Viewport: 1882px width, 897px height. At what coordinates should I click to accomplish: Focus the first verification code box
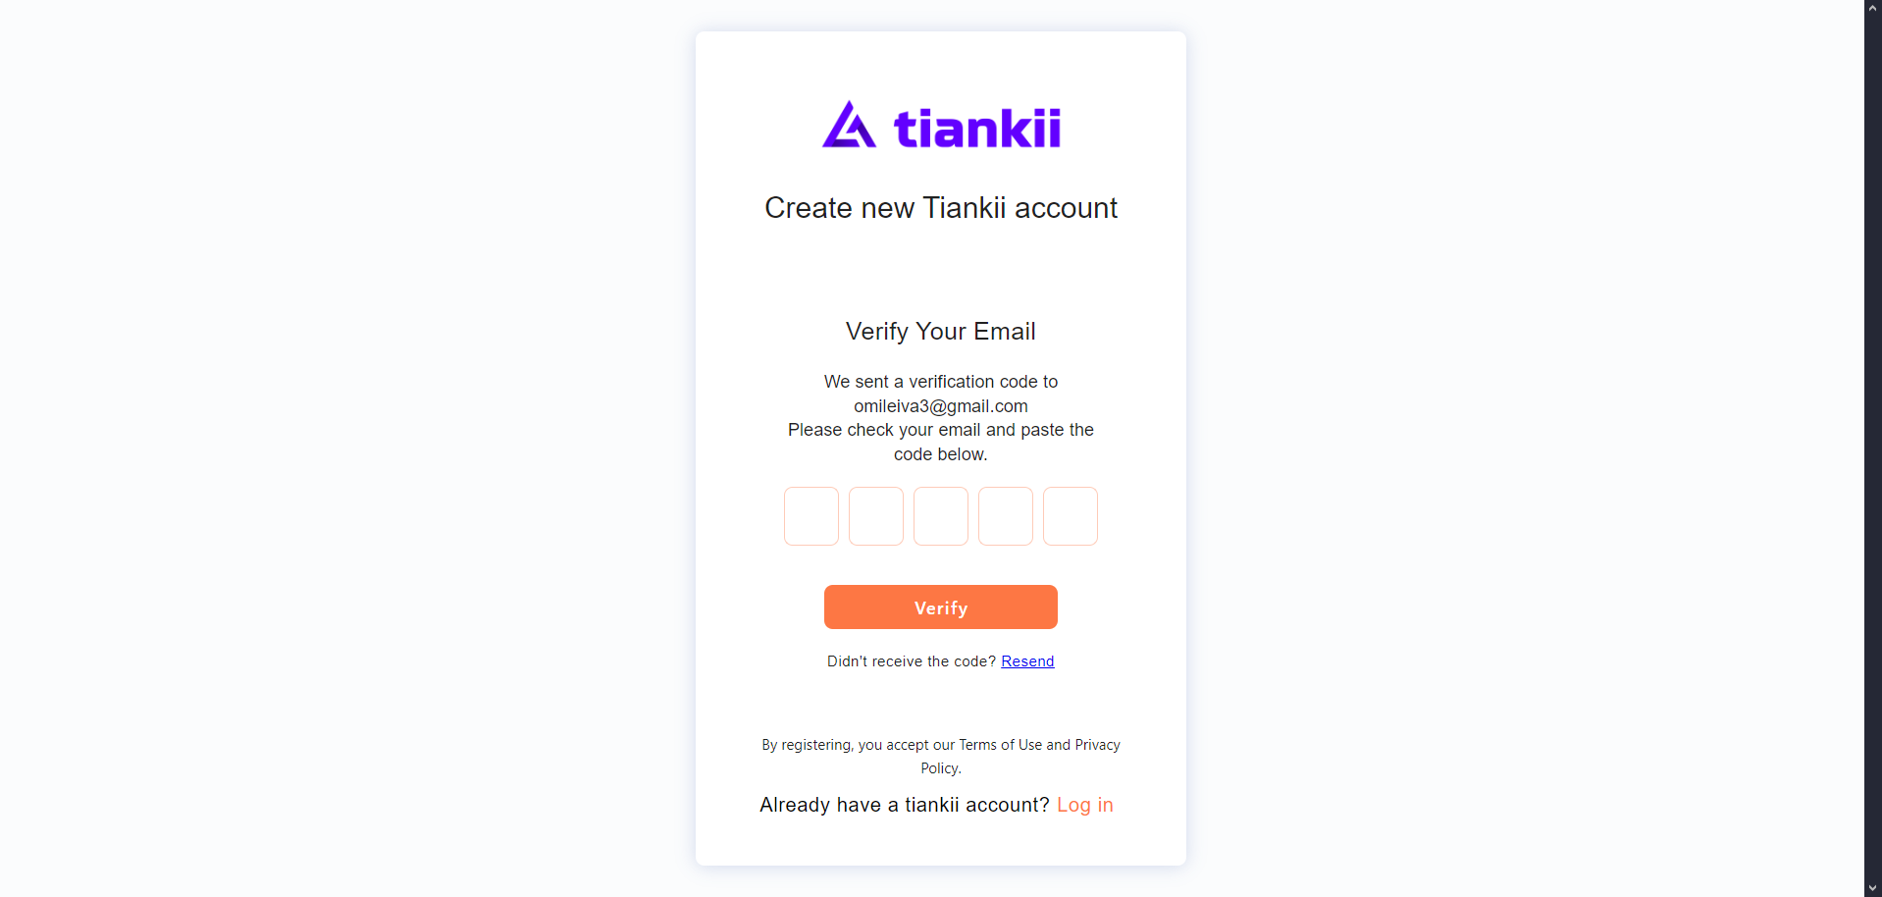click(x=811, y=516)
